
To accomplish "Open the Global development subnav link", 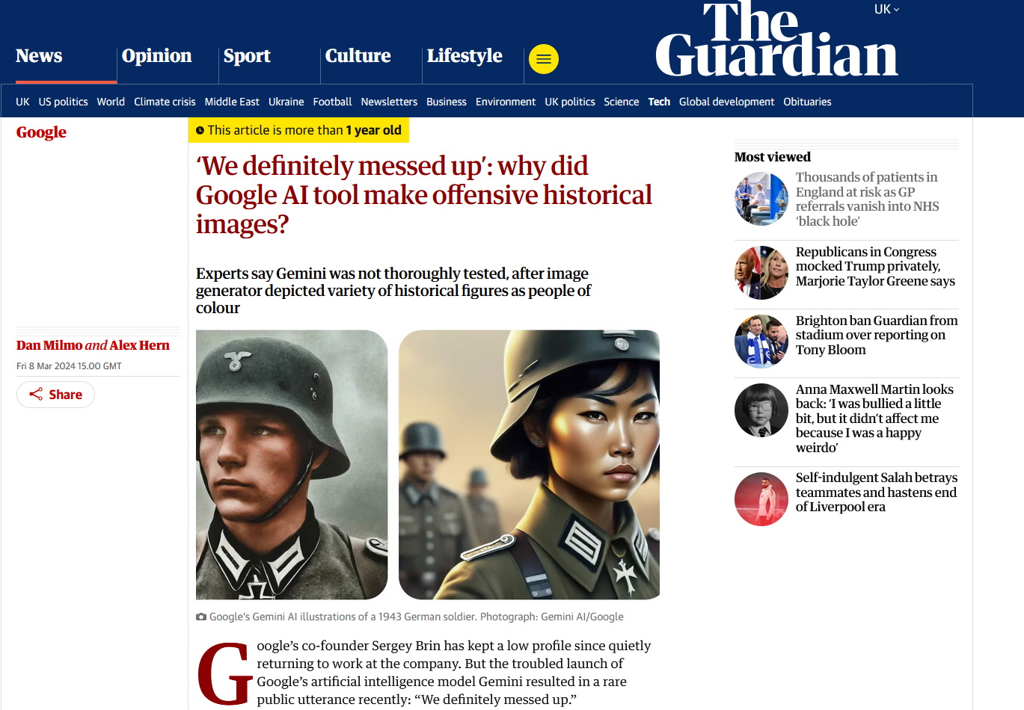I will (726, 102).
